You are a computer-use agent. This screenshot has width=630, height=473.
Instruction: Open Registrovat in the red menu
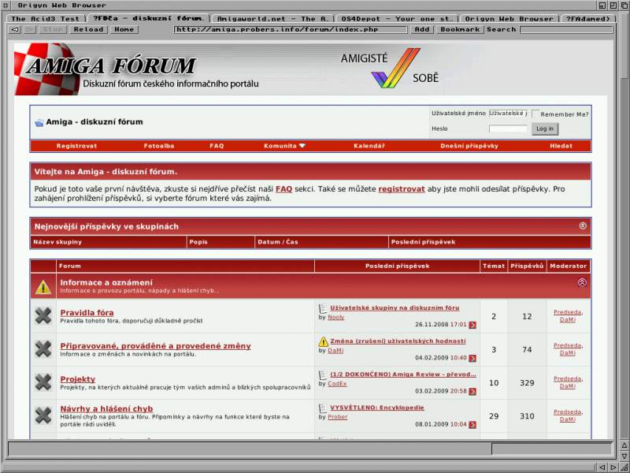pos(76,146)
